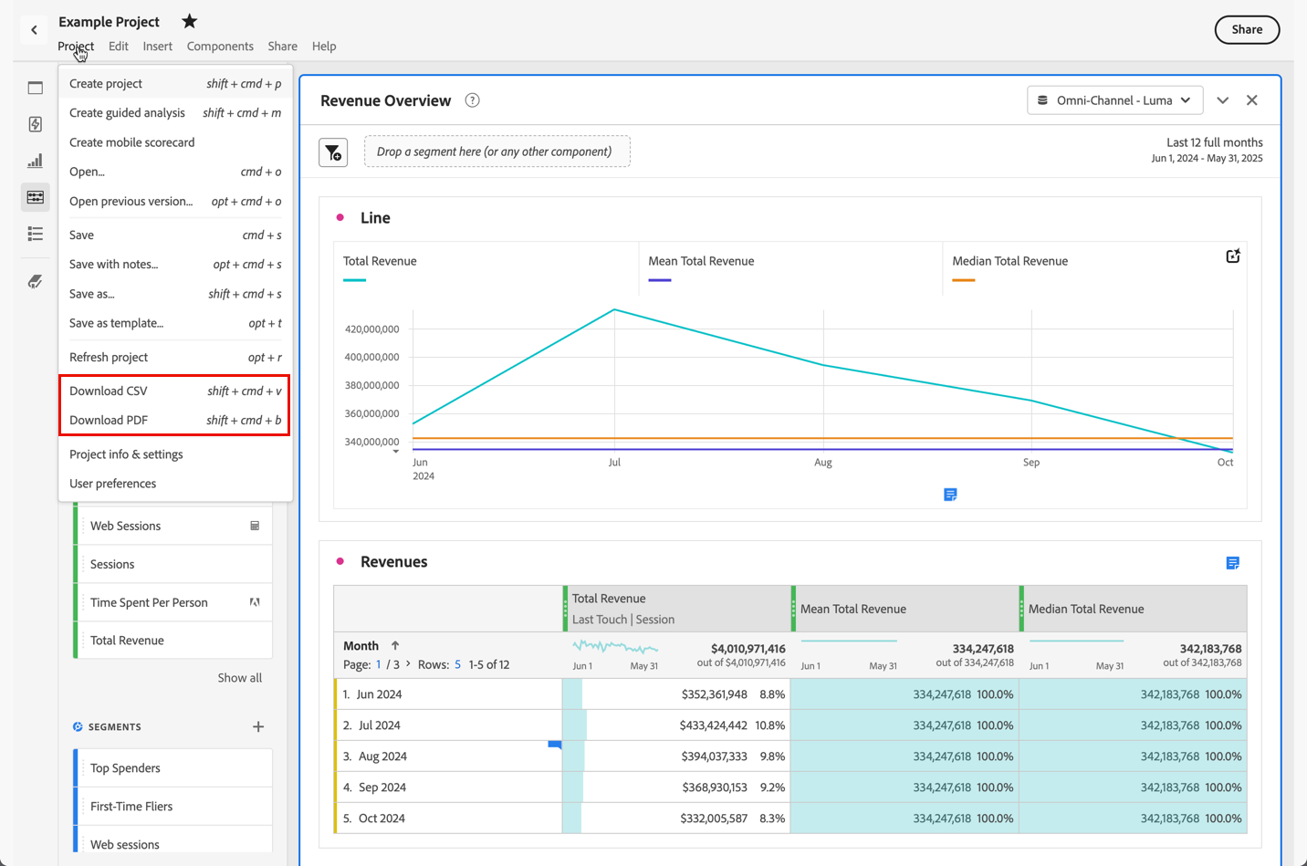Toggle the Total Revenue line legend
1307x866 pixels.
[x=380, y=261]
